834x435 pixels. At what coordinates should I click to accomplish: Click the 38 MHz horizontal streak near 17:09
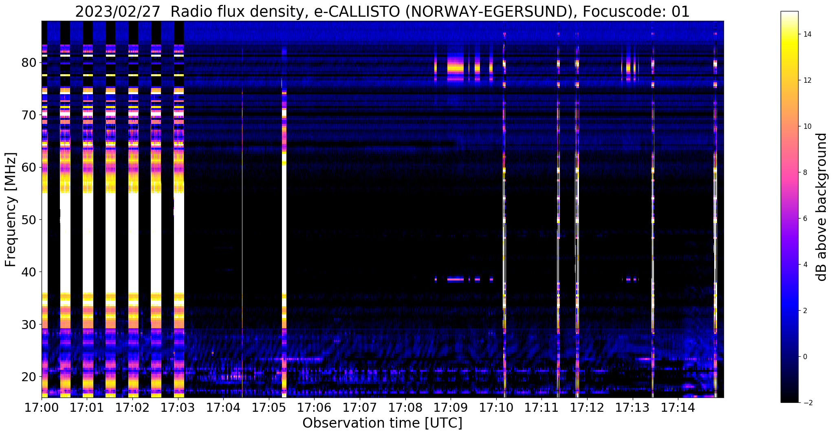456,279
